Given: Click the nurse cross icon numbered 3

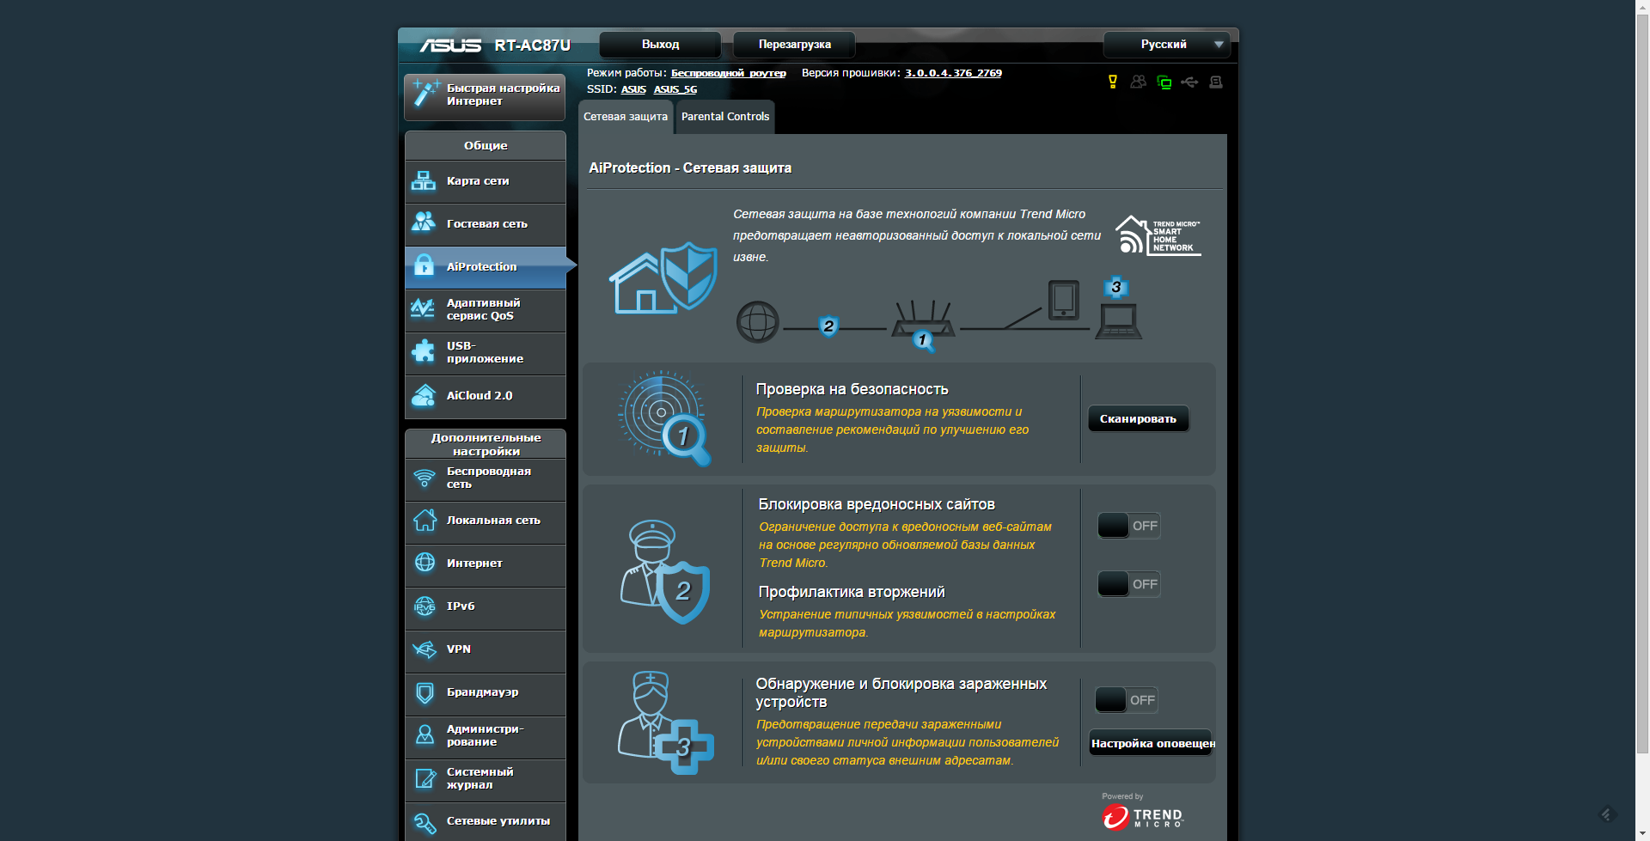Looking at the screenshot, I should tap(666, 722).
